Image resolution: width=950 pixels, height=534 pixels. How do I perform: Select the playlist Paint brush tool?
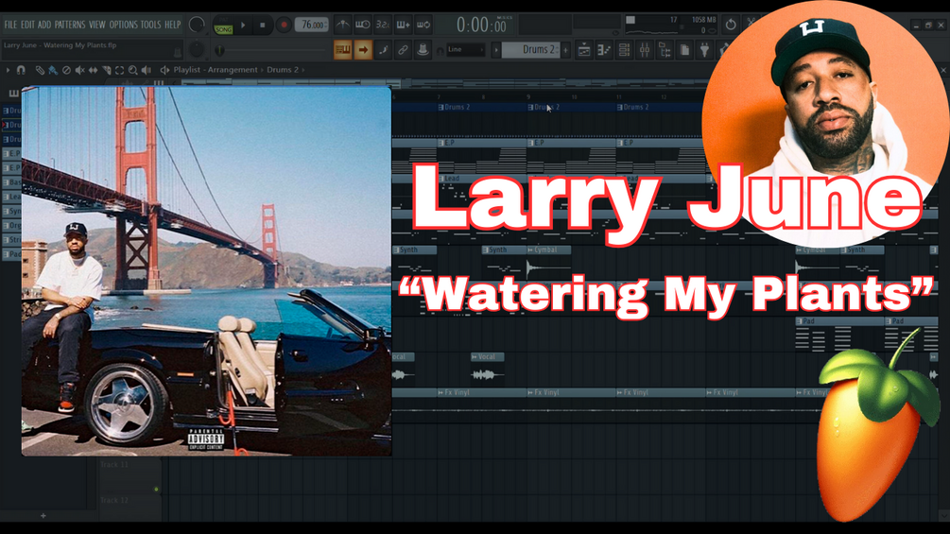point(53,70)
